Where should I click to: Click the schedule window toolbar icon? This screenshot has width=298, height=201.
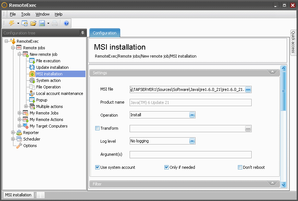coord(25,23)
